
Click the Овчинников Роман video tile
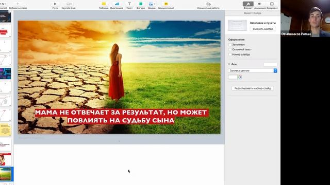[305, 18]
